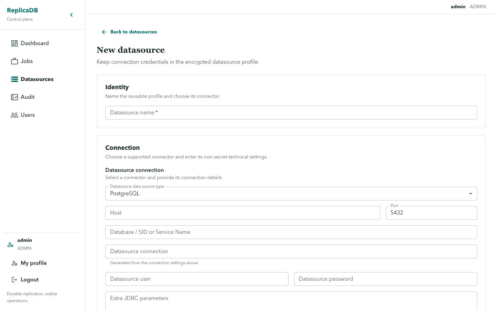
Task: Click the admin username in top bar
Action: (x=458, y=7)
